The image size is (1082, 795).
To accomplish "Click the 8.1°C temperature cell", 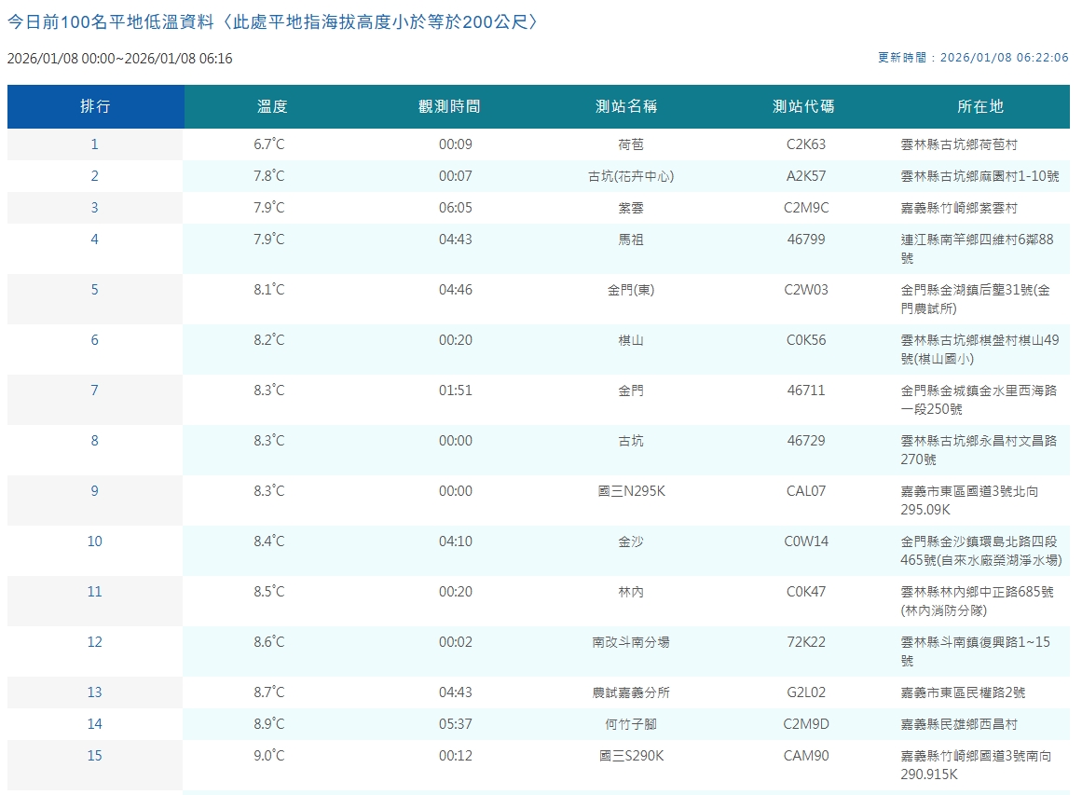I will [269, 290].
